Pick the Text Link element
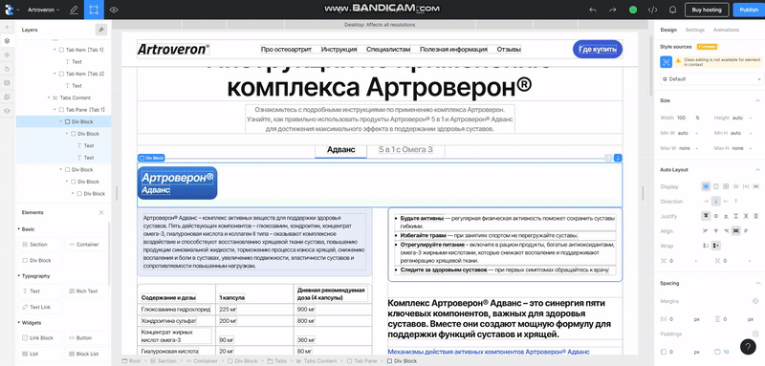765x366 pixels. pos(40,307)
